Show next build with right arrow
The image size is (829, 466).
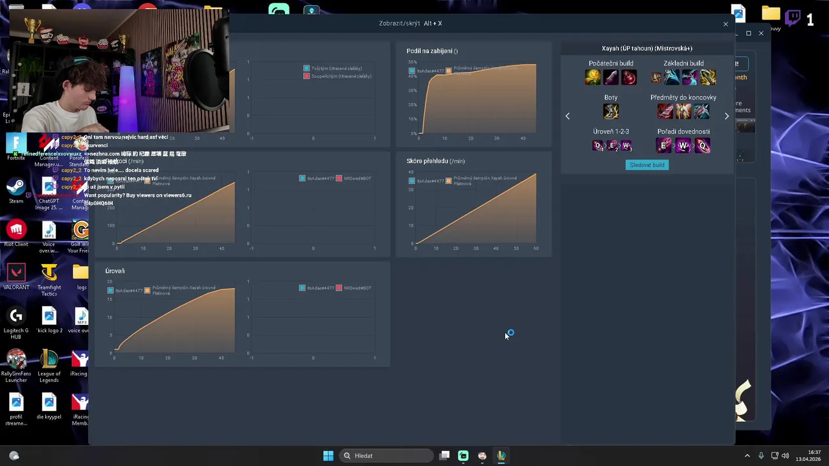pyautogui.click(x=727, y=116)
